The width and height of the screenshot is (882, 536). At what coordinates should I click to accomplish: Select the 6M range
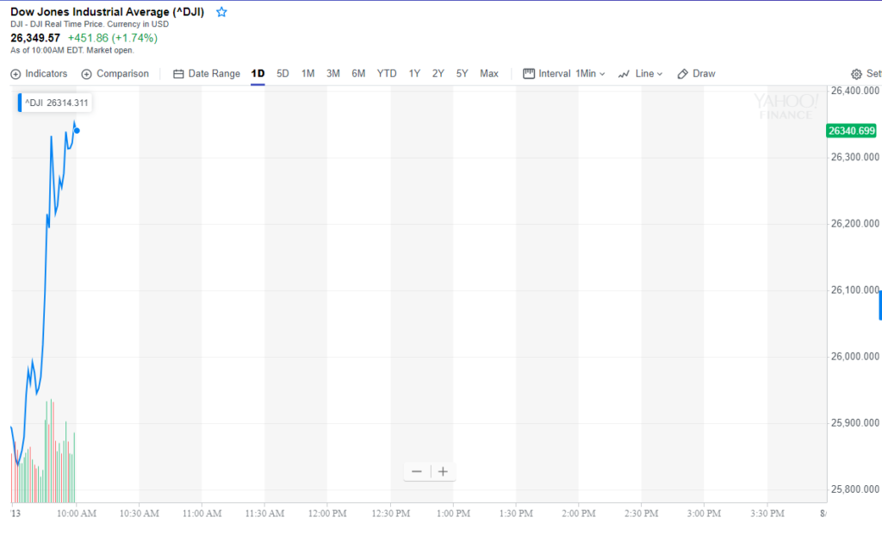[x=358, y=74]
